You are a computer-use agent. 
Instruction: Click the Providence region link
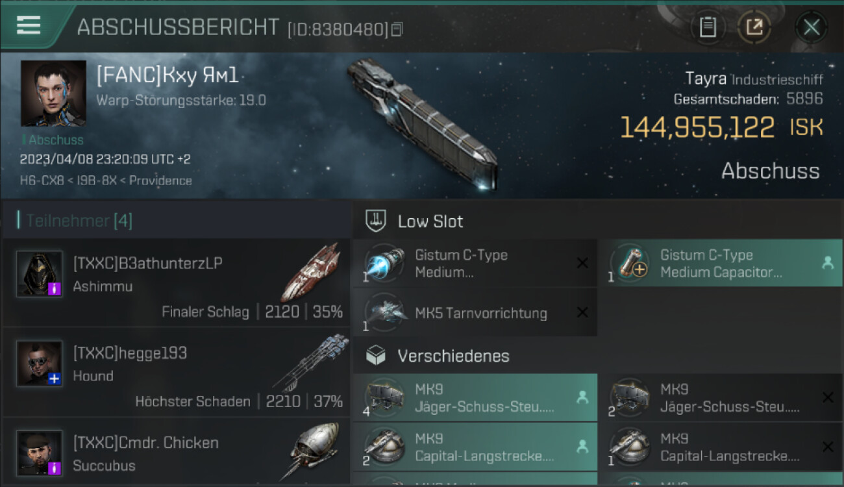point(160,181)
